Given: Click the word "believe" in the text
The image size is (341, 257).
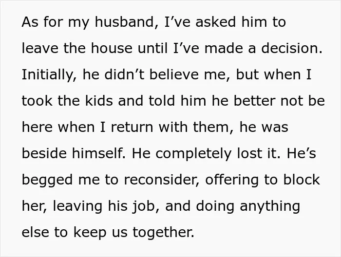Looking at the screenshot, I should (174, 74).
